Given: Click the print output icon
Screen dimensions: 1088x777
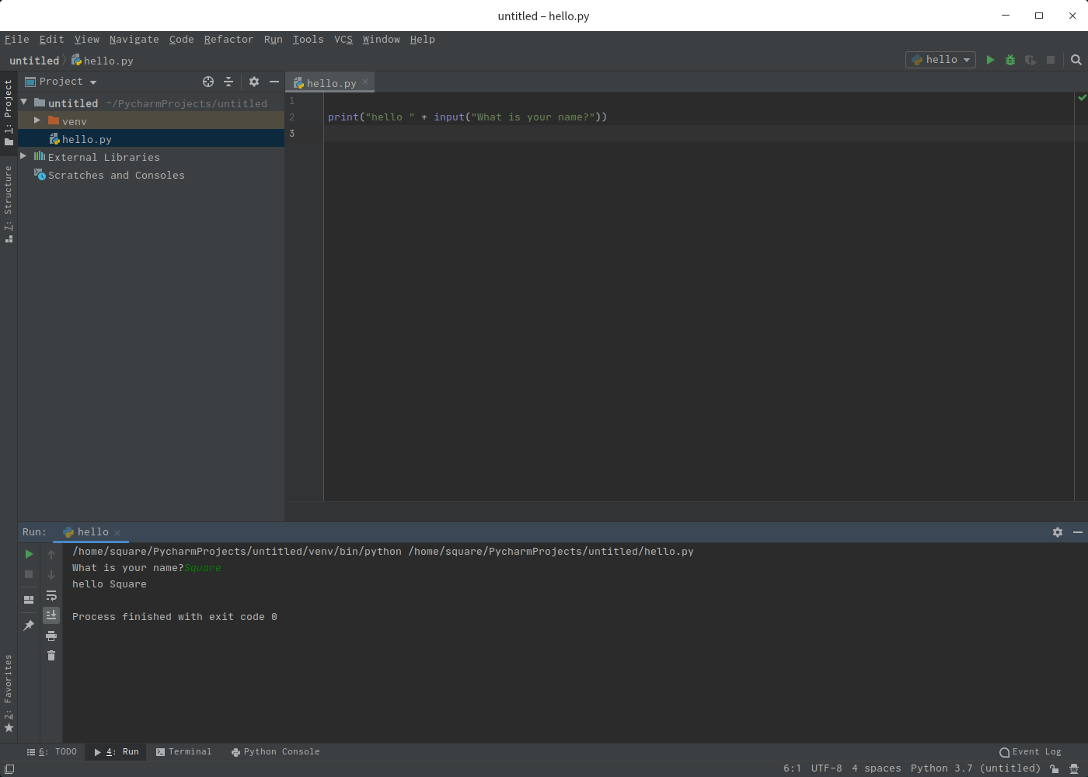Looking at the screenshot, I should (51, 636).
